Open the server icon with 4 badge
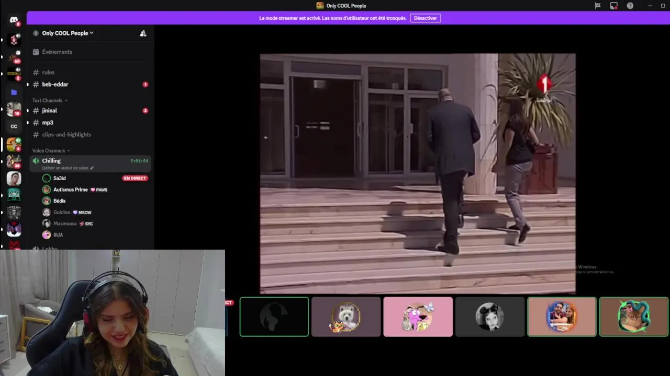 [14, 144]
